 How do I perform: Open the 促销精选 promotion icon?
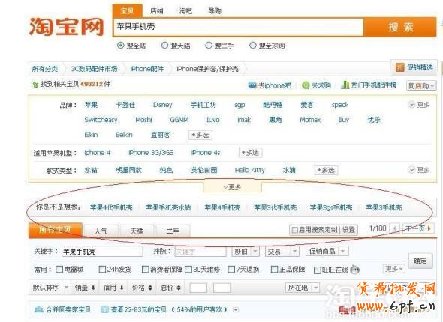click(x=399, y=67)
